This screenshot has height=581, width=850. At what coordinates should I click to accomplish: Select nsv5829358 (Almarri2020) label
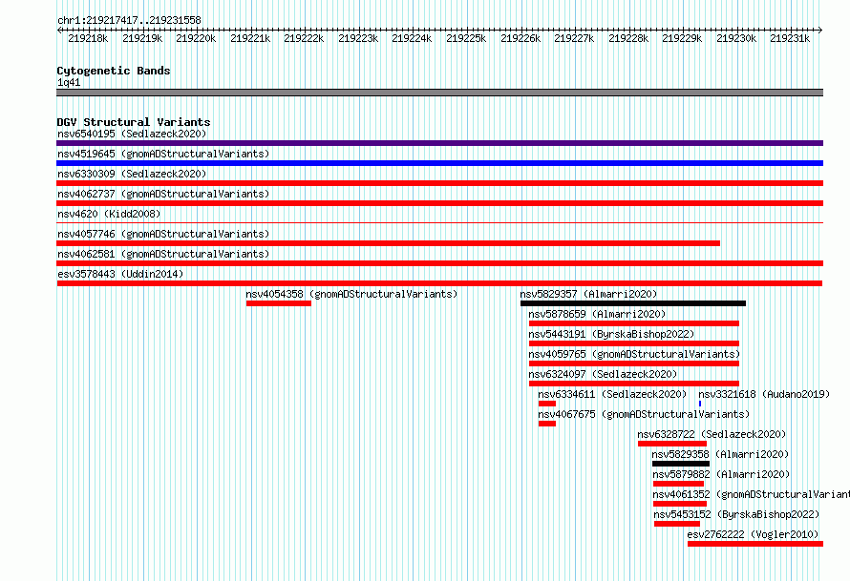[x=720, y=454]
